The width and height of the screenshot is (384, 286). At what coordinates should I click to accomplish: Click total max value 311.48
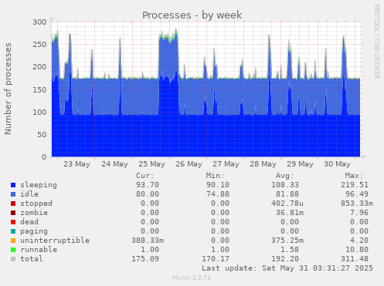click(x=355, y=259)
